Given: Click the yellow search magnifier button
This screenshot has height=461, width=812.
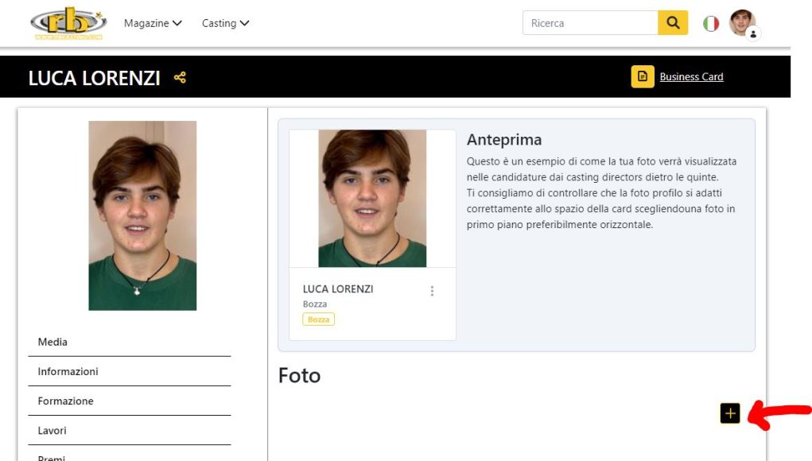Looking at the screenshot, I should [x=673, y=23].
